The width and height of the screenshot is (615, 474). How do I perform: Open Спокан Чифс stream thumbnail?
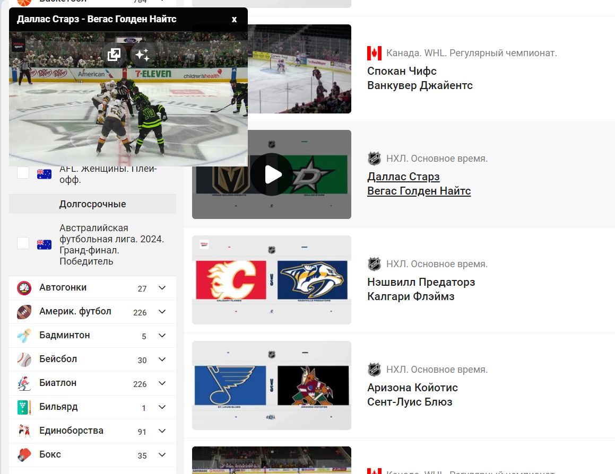coord(299,69)
